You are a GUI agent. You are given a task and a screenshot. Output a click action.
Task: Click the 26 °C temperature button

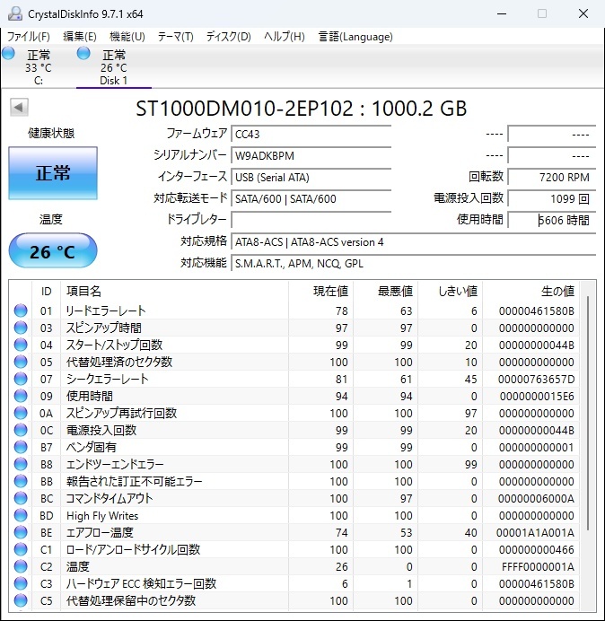coord(53,250)
